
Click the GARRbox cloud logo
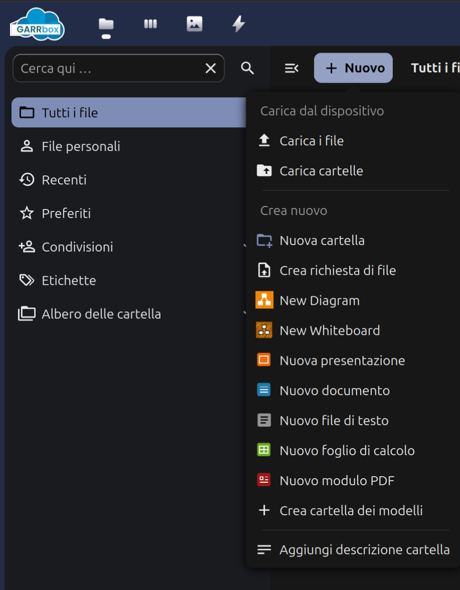tap(38, 25)
